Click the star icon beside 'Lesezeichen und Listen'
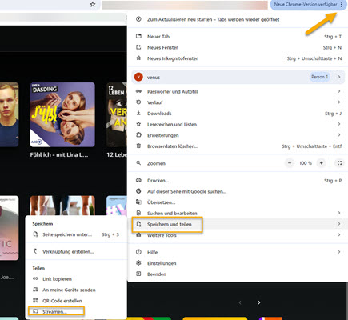The width and height of the screenshot is (348, 320). (138, 124)
